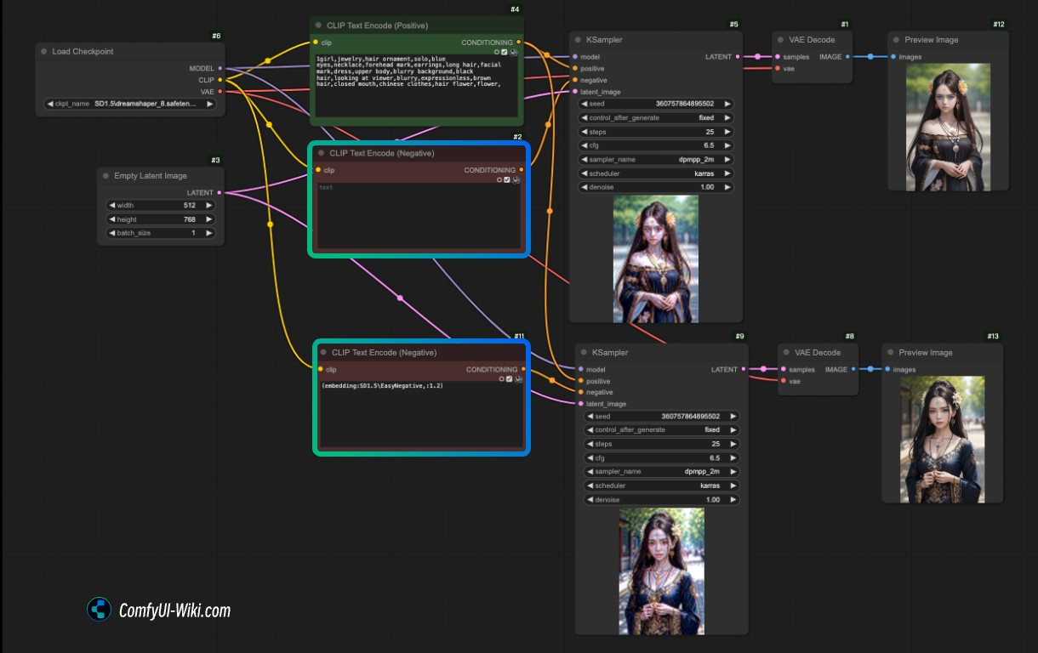Click the ComfyUI-Wiki logo icon

(100, 609)
